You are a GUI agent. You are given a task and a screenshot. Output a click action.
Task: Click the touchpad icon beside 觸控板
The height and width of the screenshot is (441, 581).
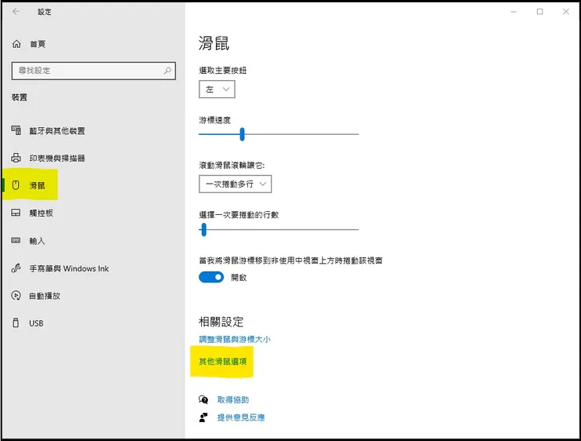point(16,213)
